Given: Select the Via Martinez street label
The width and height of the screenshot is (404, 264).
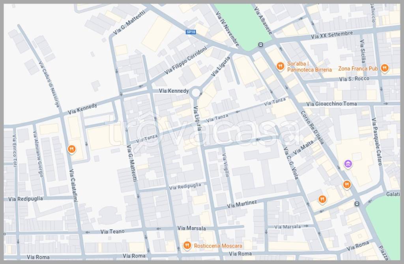Looking at the screenshot, I should coord(242,204).
